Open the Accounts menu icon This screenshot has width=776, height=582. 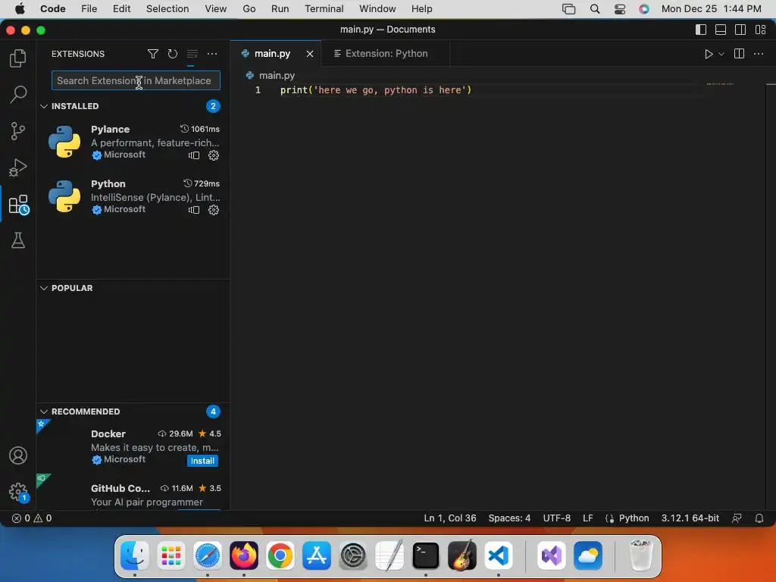coord(18,455)
